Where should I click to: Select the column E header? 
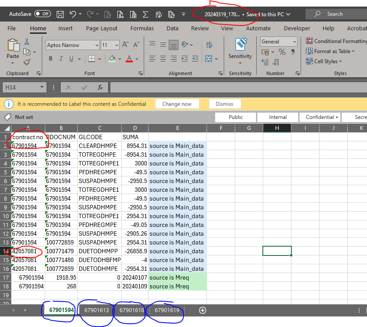[x=178, y=128]
